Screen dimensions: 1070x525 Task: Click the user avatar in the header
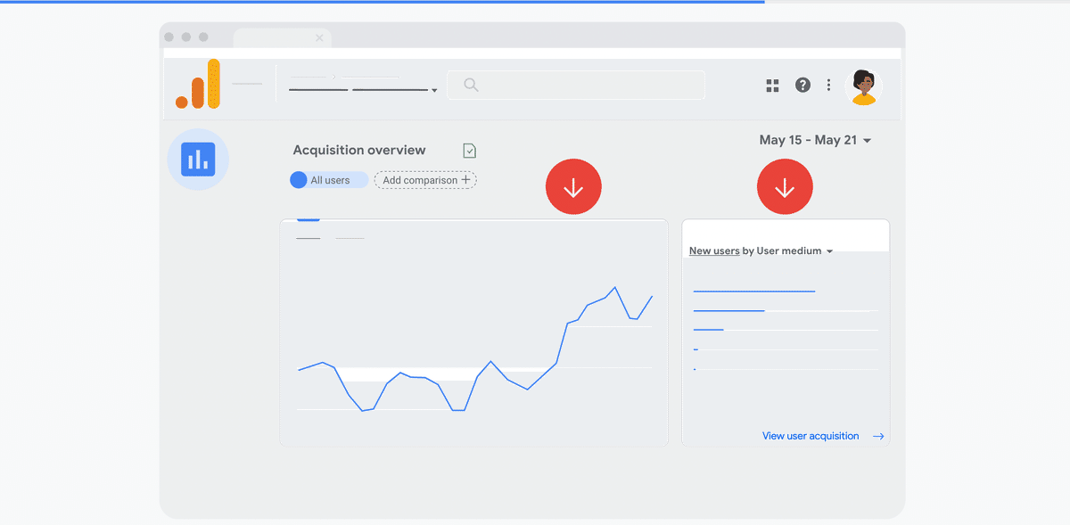pos(863,87)
